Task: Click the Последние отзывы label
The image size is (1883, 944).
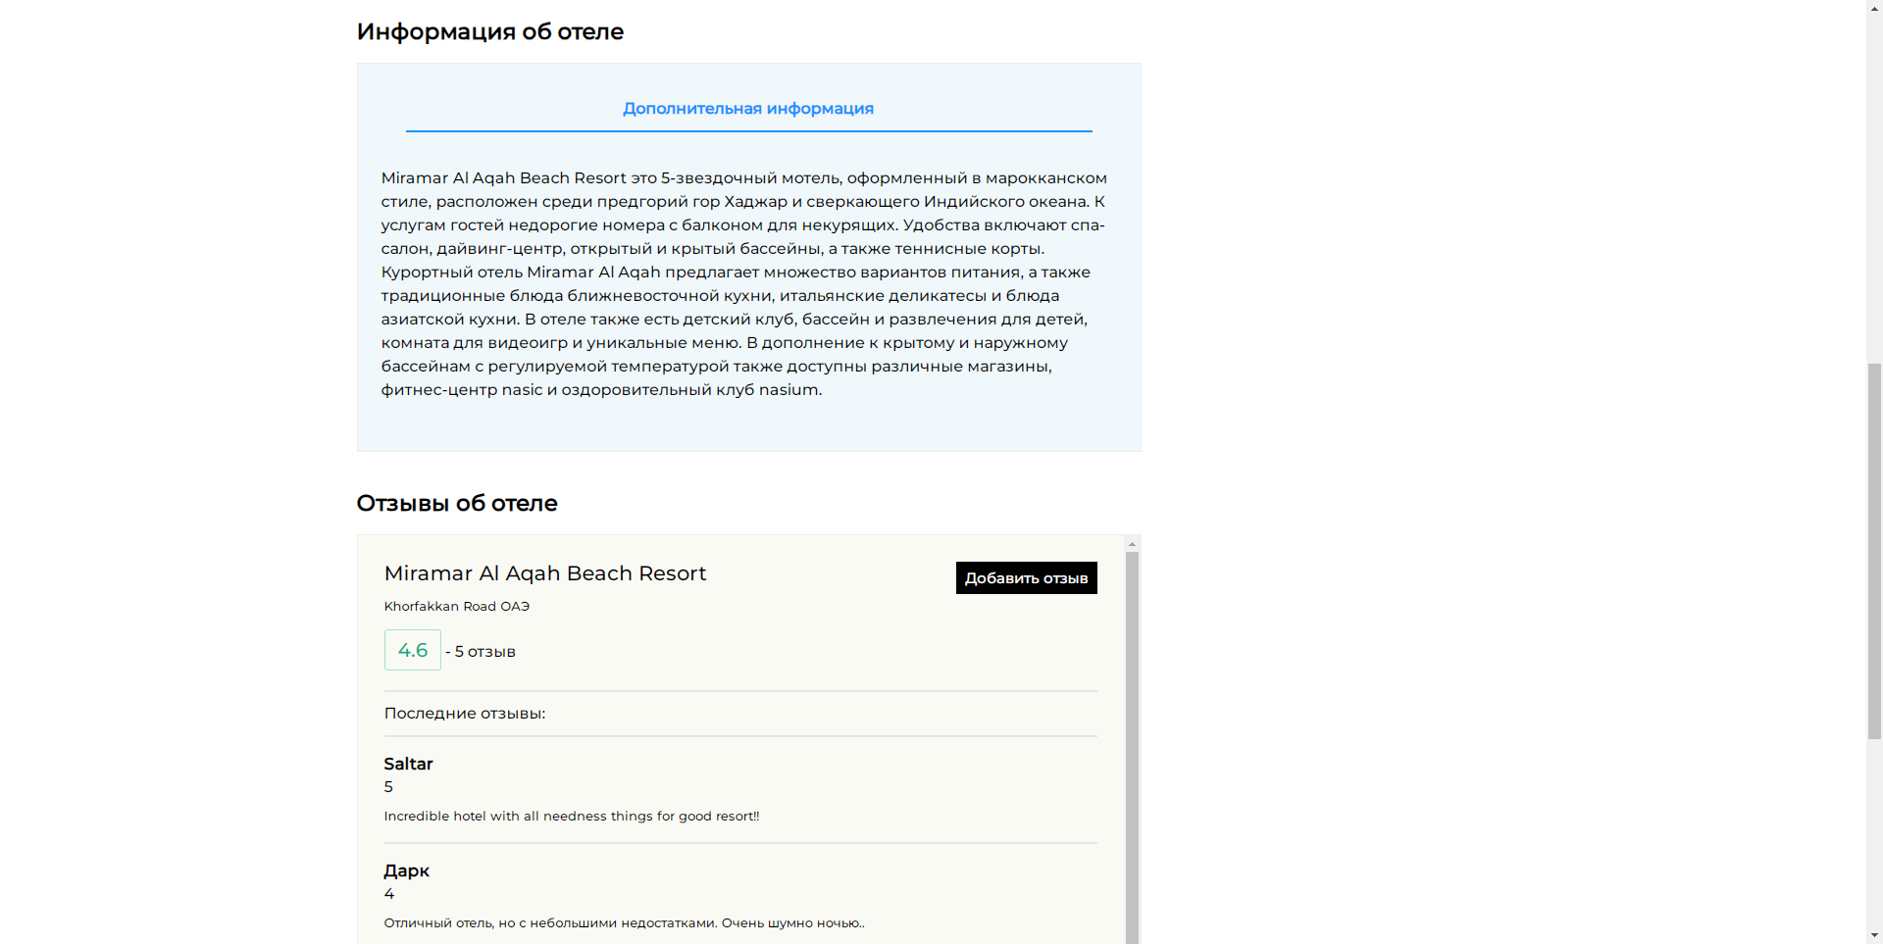Action: 465,714
